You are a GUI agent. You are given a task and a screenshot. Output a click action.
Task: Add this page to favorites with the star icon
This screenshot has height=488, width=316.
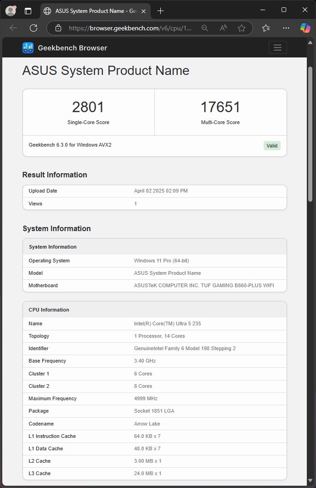[x=242, y=28]
